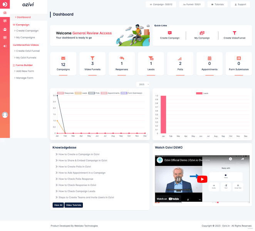Click the funnel dollar icon on the Leads card
The image size is (255, 231).
[151, 58]
